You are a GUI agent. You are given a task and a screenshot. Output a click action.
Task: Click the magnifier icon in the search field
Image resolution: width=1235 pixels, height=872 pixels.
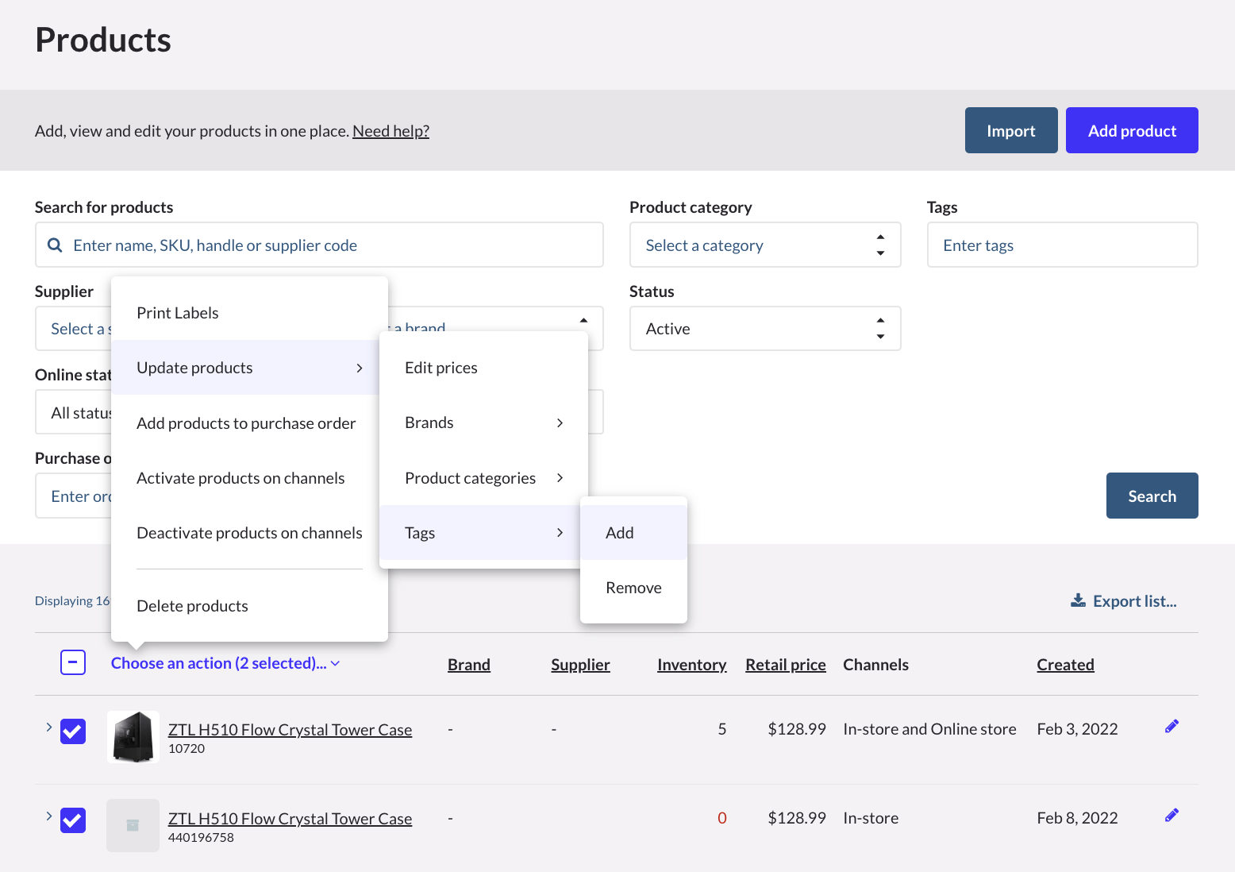pos(55,245)
